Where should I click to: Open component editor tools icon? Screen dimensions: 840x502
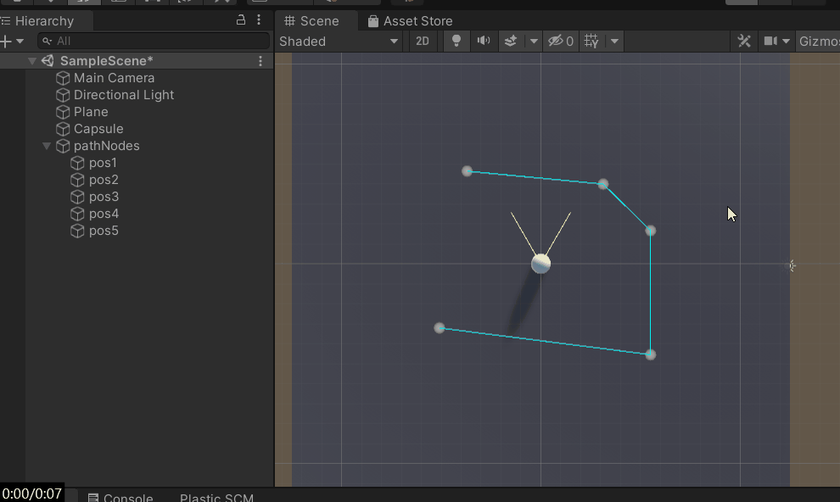point(744,42)
